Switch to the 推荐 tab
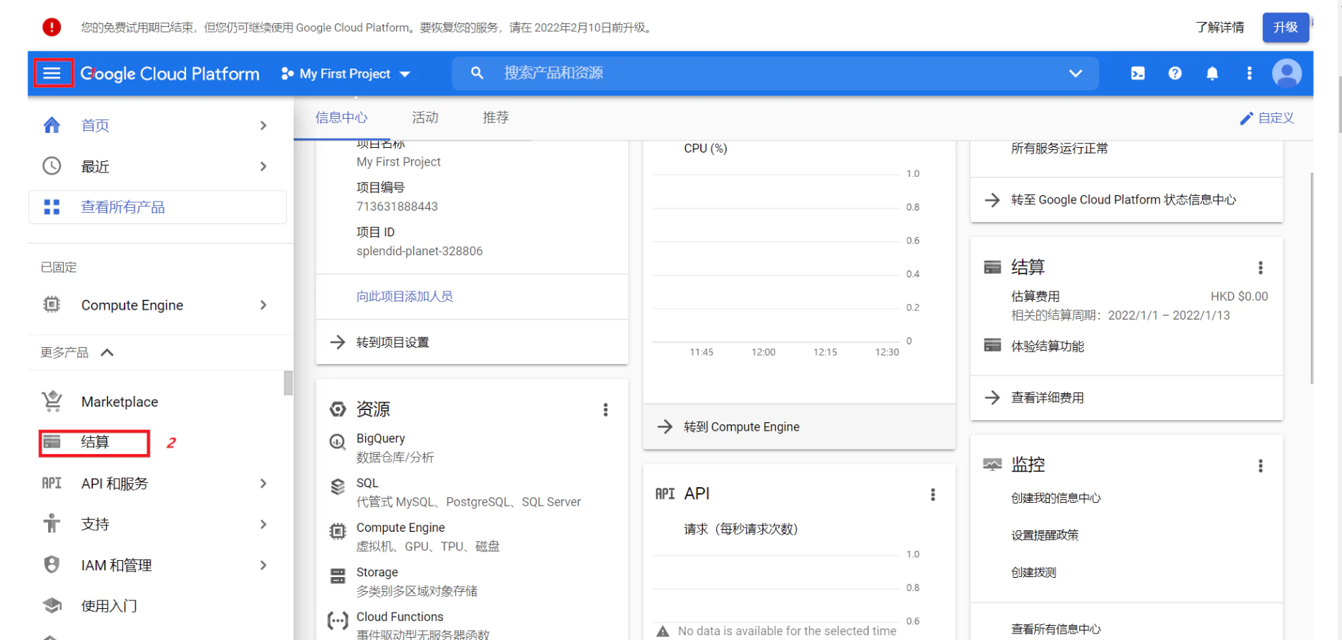The image size is (1342, 640). click(495, 117)
